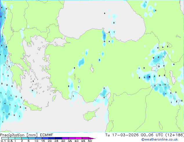Viewport: 184px width, 142px height.
Task: Choose the 20–25 mm legend color swatch
Action: [52, 138]
